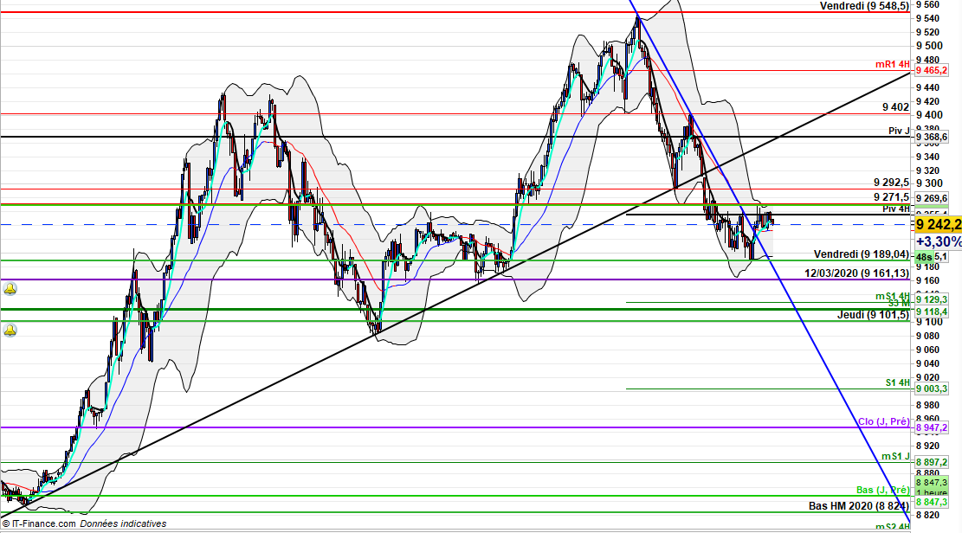Click the red 9 465,2 price tag

932,71
